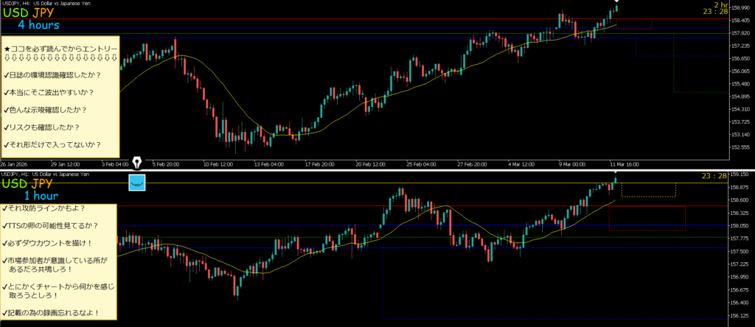Click the '★ココを必ず読んでからエントリー' note header

click(60, 49)
